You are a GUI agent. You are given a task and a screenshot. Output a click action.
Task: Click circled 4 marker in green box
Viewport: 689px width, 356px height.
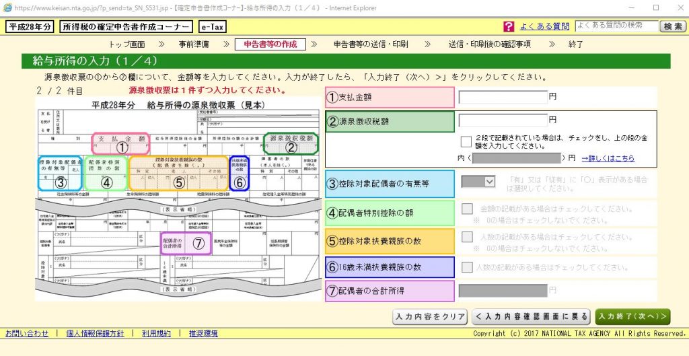click(x=106, y=182)
